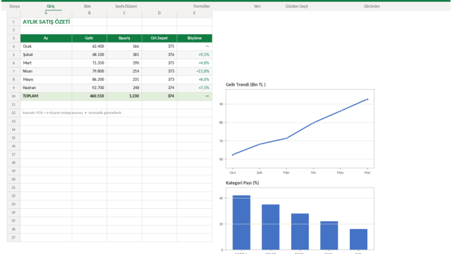Screen dimensions: 452x254
Task: Select the Oca data point on the line chart
Action: [x=233, y=155]
